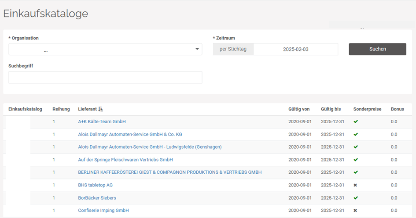Click Sonderpreise checkmark for Dallmayr Ludwigsfelde row
Viewport: 416px width, 218px height.
click(x=356, y=147)
